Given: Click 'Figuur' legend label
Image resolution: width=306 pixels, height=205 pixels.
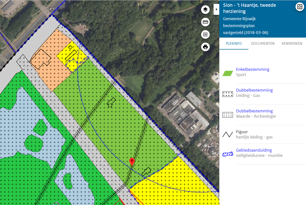Looking at the screenshot, I should pyautogui.click(x=242, y=132).
